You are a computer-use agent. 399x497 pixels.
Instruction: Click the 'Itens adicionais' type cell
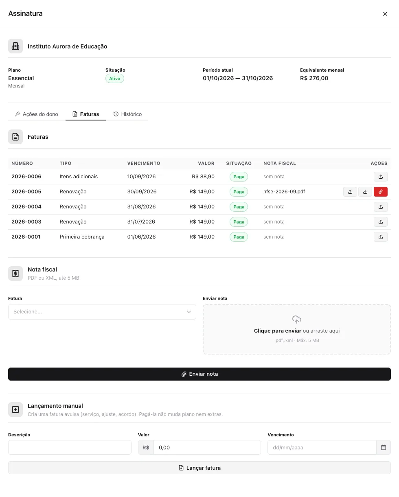(x=79, y=177)
